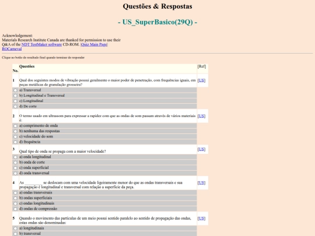Open US reference link for question 2

(x=201, y=116)
